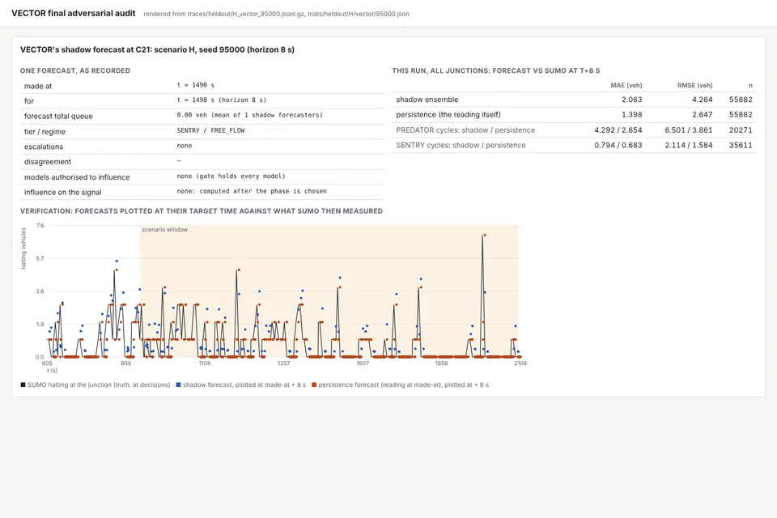The height and width of the screenshot is (518, 777).
Task: Click the 'disagreement' row label
Action: [x=48, y=162]
